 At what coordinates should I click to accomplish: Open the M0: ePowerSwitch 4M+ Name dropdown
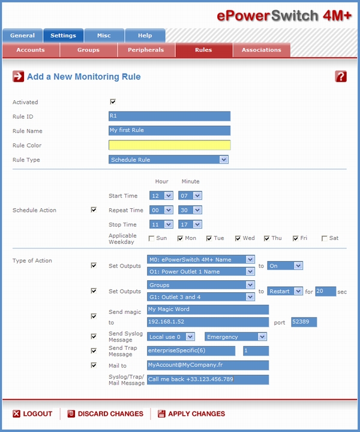tap(201, 260)
